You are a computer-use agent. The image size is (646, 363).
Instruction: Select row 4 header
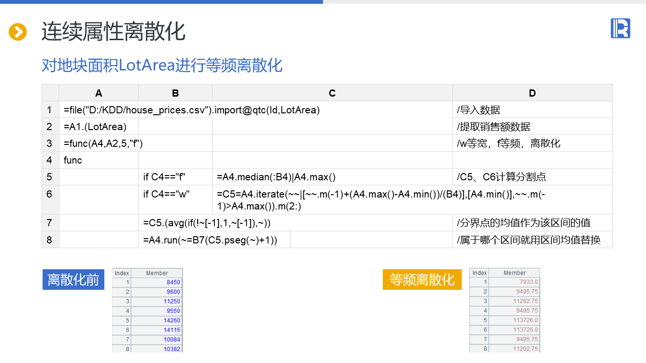tap(50, 160)
